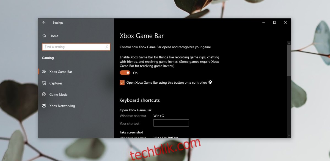The width and height of the screenshot is (330, 161).
Task: Click the Your shortcut box for Game Bar
Action: pos(171,123)
